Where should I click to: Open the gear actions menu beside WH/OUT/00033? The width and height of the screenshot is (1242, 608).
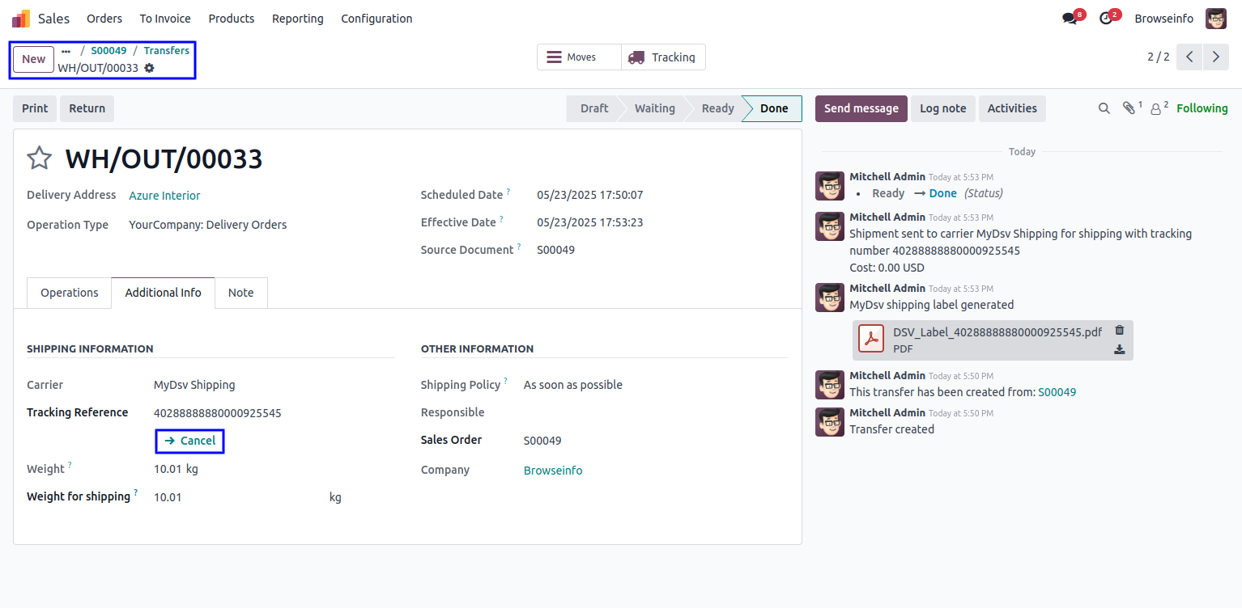point(149,68)
